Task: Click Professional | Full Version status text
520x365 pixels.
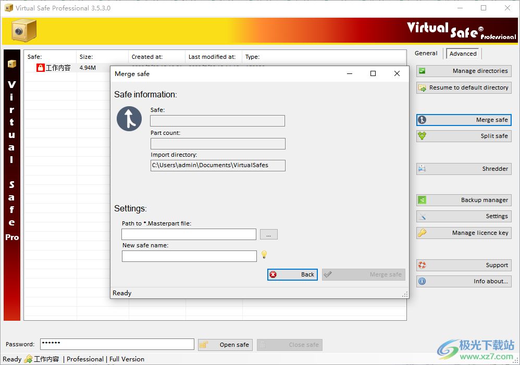Action: pyautogui.click(x=105, y=359)
